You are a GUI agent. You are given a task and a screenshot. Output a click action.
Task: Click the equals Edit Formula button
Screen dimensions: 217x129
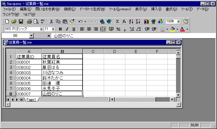[49, 36]
